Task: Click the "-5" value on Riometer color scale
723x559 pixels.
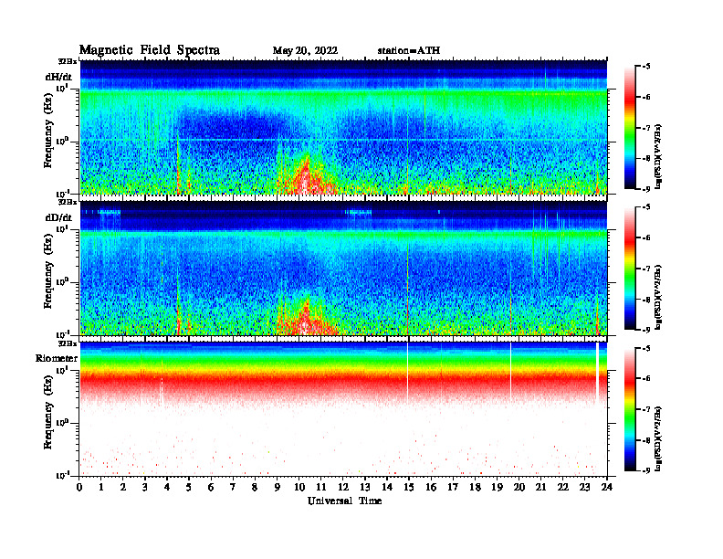Action: (646, 348)
